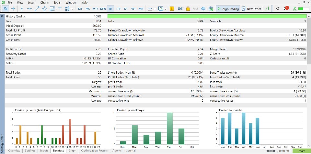Image resolution: width=311 pixels, height=154 pixels.
Task: Select the Fibonacci retracement tool
Action: pos(52,9)
